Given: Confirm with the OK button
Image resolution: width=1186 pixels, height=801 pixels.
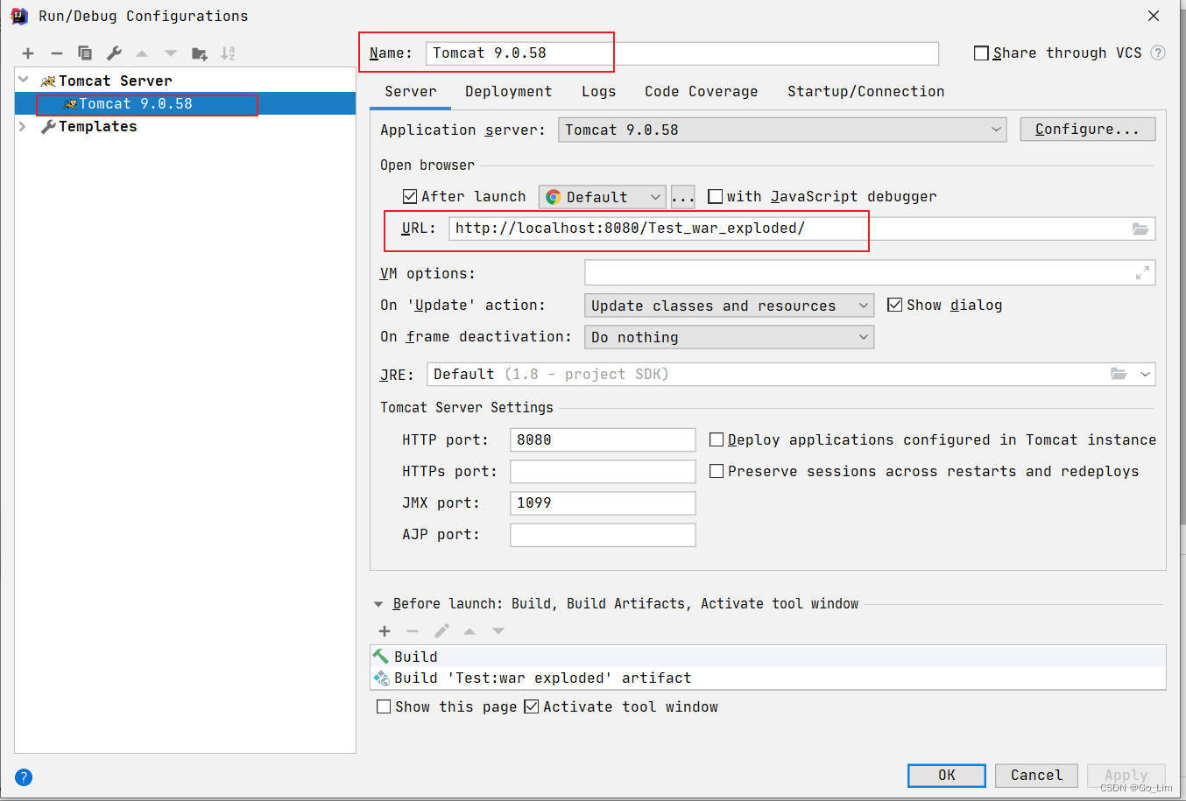Looking at the screenshot, I should point(947,776).
